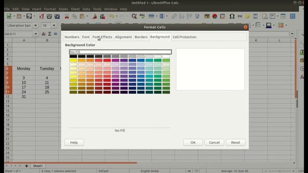Click the Insert Columns icon

pyautogui.click(x=162, y=16)
